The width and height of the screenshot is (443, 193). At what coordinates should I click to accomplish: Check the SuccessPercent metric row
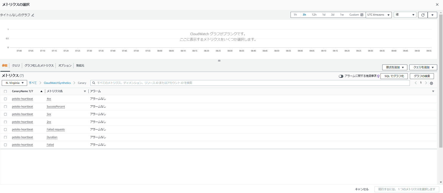pyautogui.click(x=5, y=107)
